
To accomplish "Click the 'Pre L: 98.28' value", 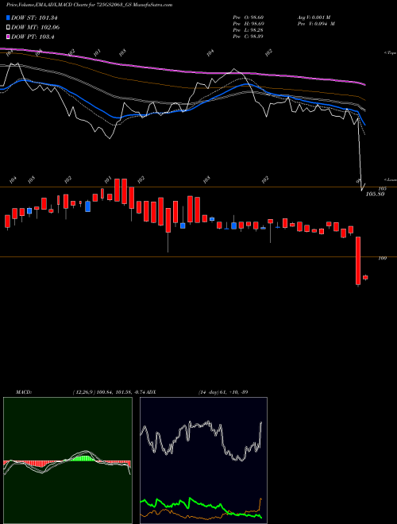I will point(249,30).
